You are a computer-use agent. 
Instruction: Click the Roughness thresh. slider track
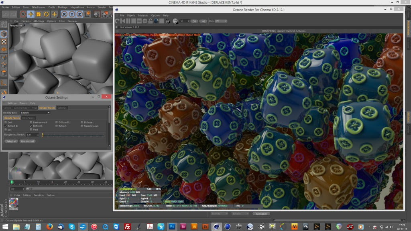[72, 135]
